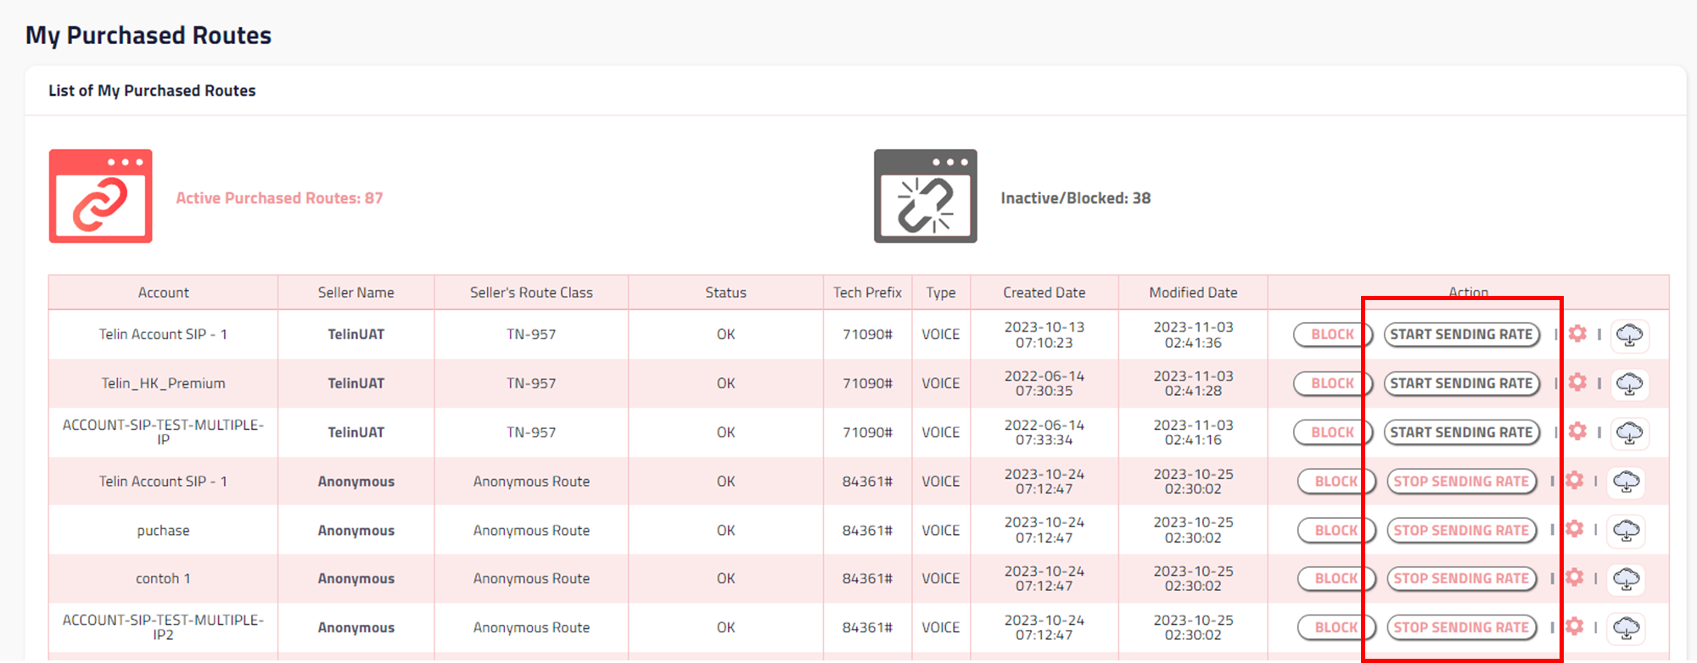1697x663 pixels.
Task: Click the Seller's Route Class column header
Action: (x=531, y=292)
